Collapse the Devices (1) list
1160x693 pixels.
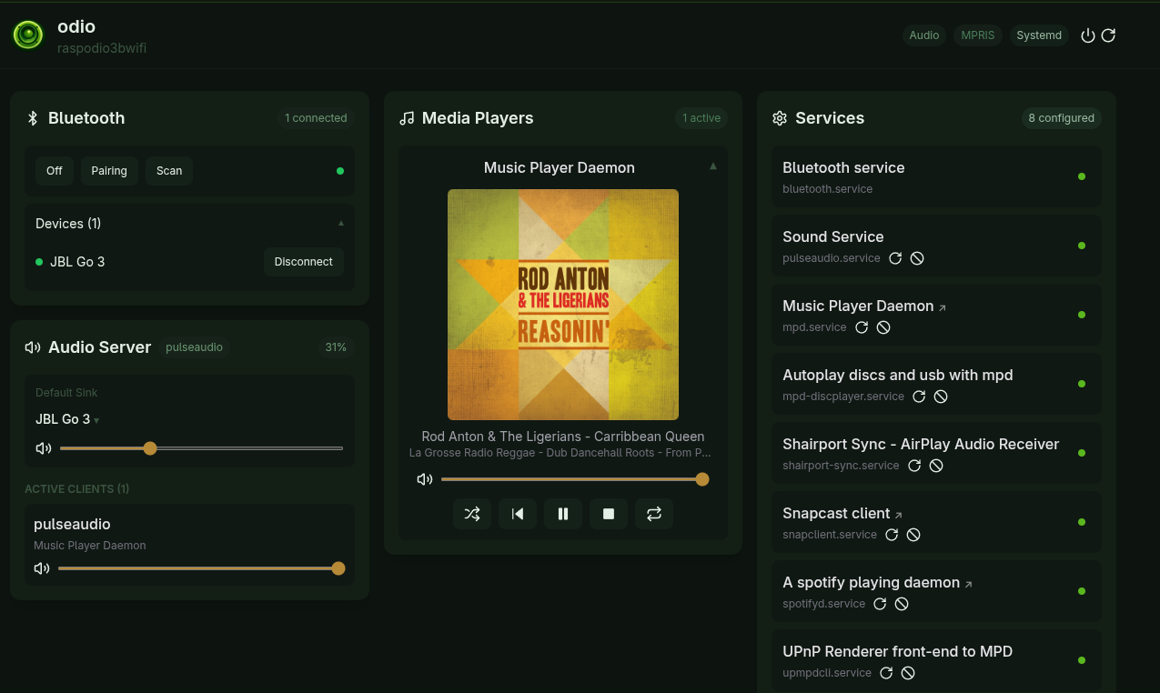tap(341, 223)
